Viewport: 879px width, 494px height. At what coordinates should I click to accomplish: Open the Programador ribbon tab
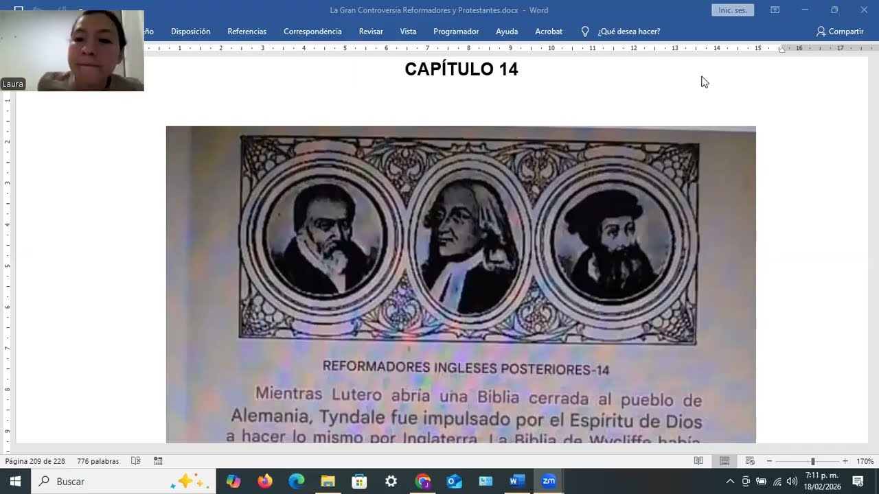[x=456, y=32]
